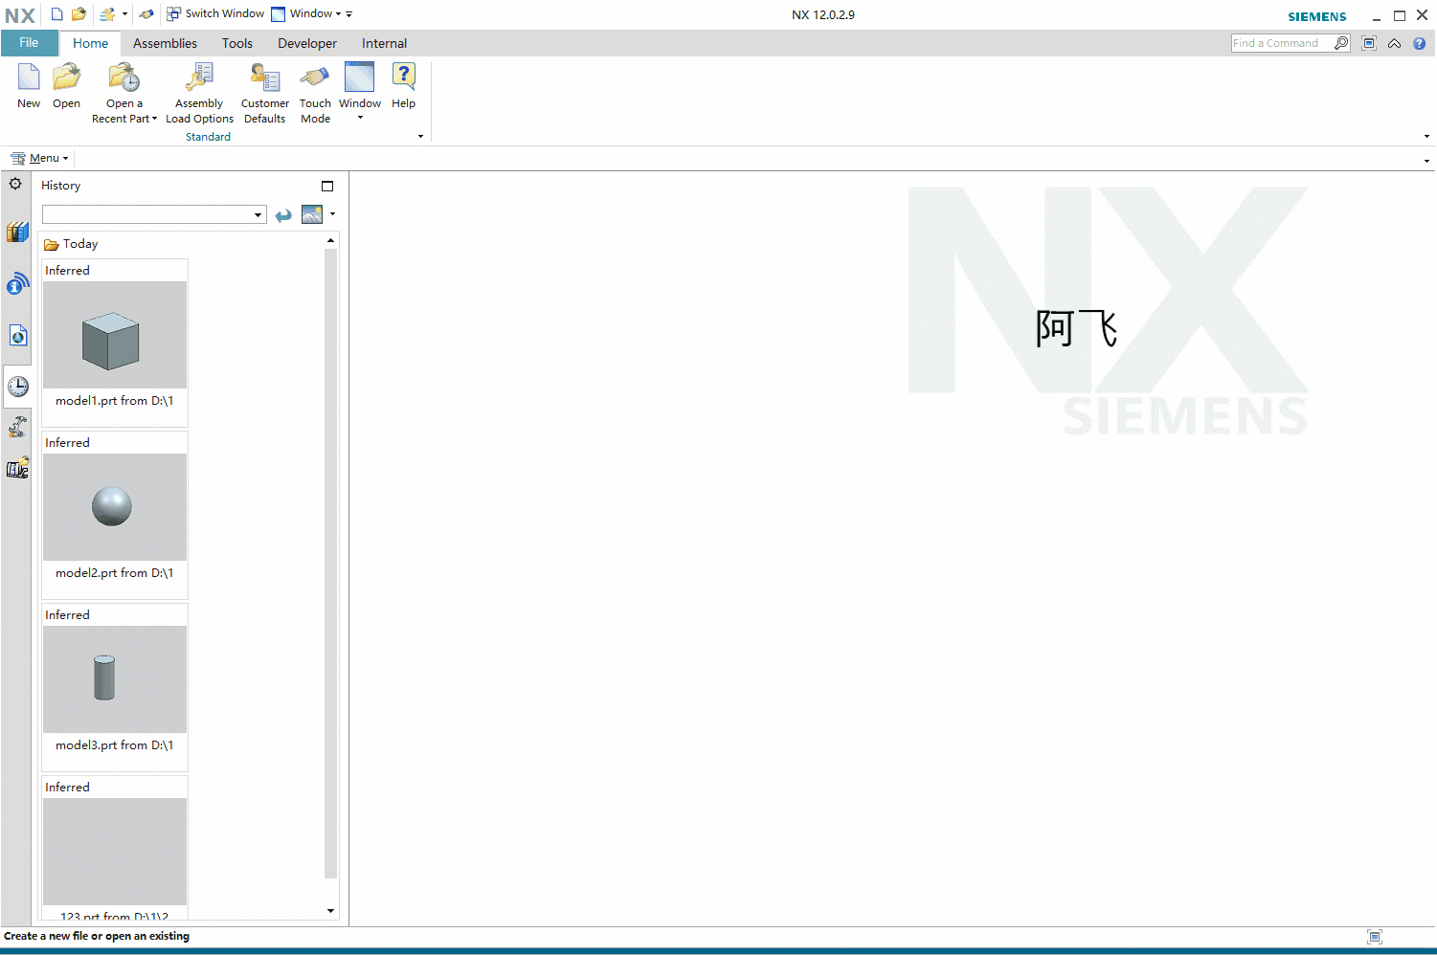
Task: Click the blue help question icon
Action: 1419,43
